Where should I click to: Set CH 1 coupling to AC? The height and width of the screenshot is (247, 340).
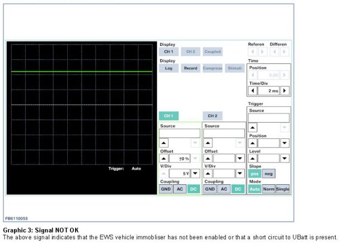[179, 189]
